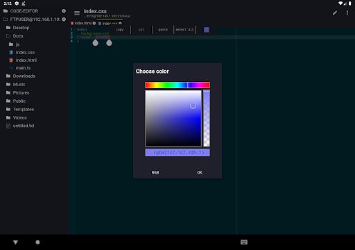Confirm color with OK button

pos(200,172)
